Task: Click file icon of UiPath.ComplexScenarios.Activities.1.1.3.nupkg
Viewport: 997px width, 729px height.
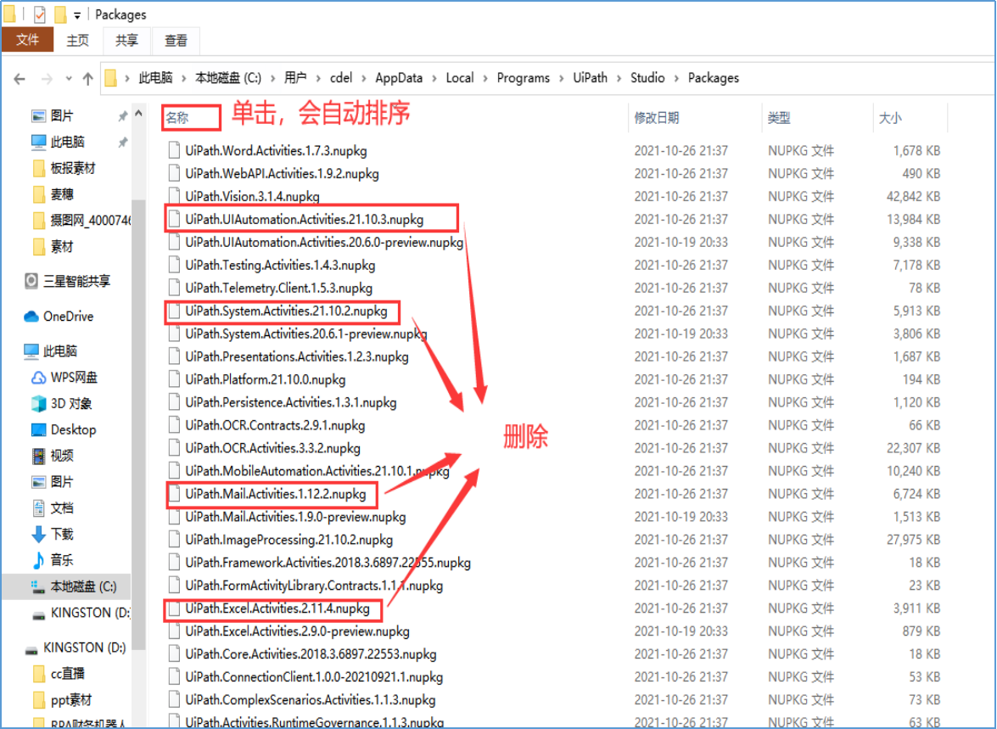Action: pyautogui.click(x=174, y=700)
